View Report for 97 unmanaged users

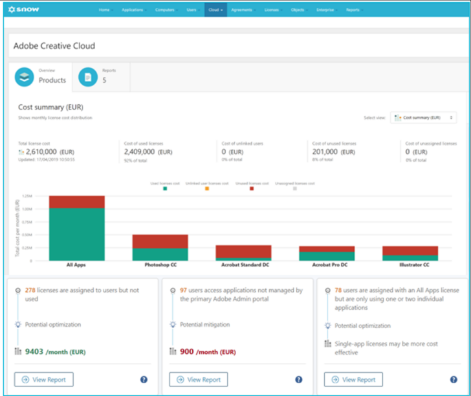click(199, 379)
